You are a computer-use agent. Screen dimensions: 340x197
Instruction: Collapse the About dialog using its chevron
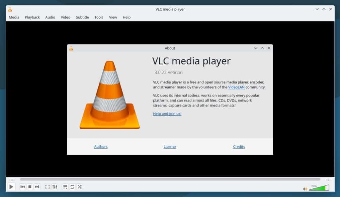[x=255, y=48]
